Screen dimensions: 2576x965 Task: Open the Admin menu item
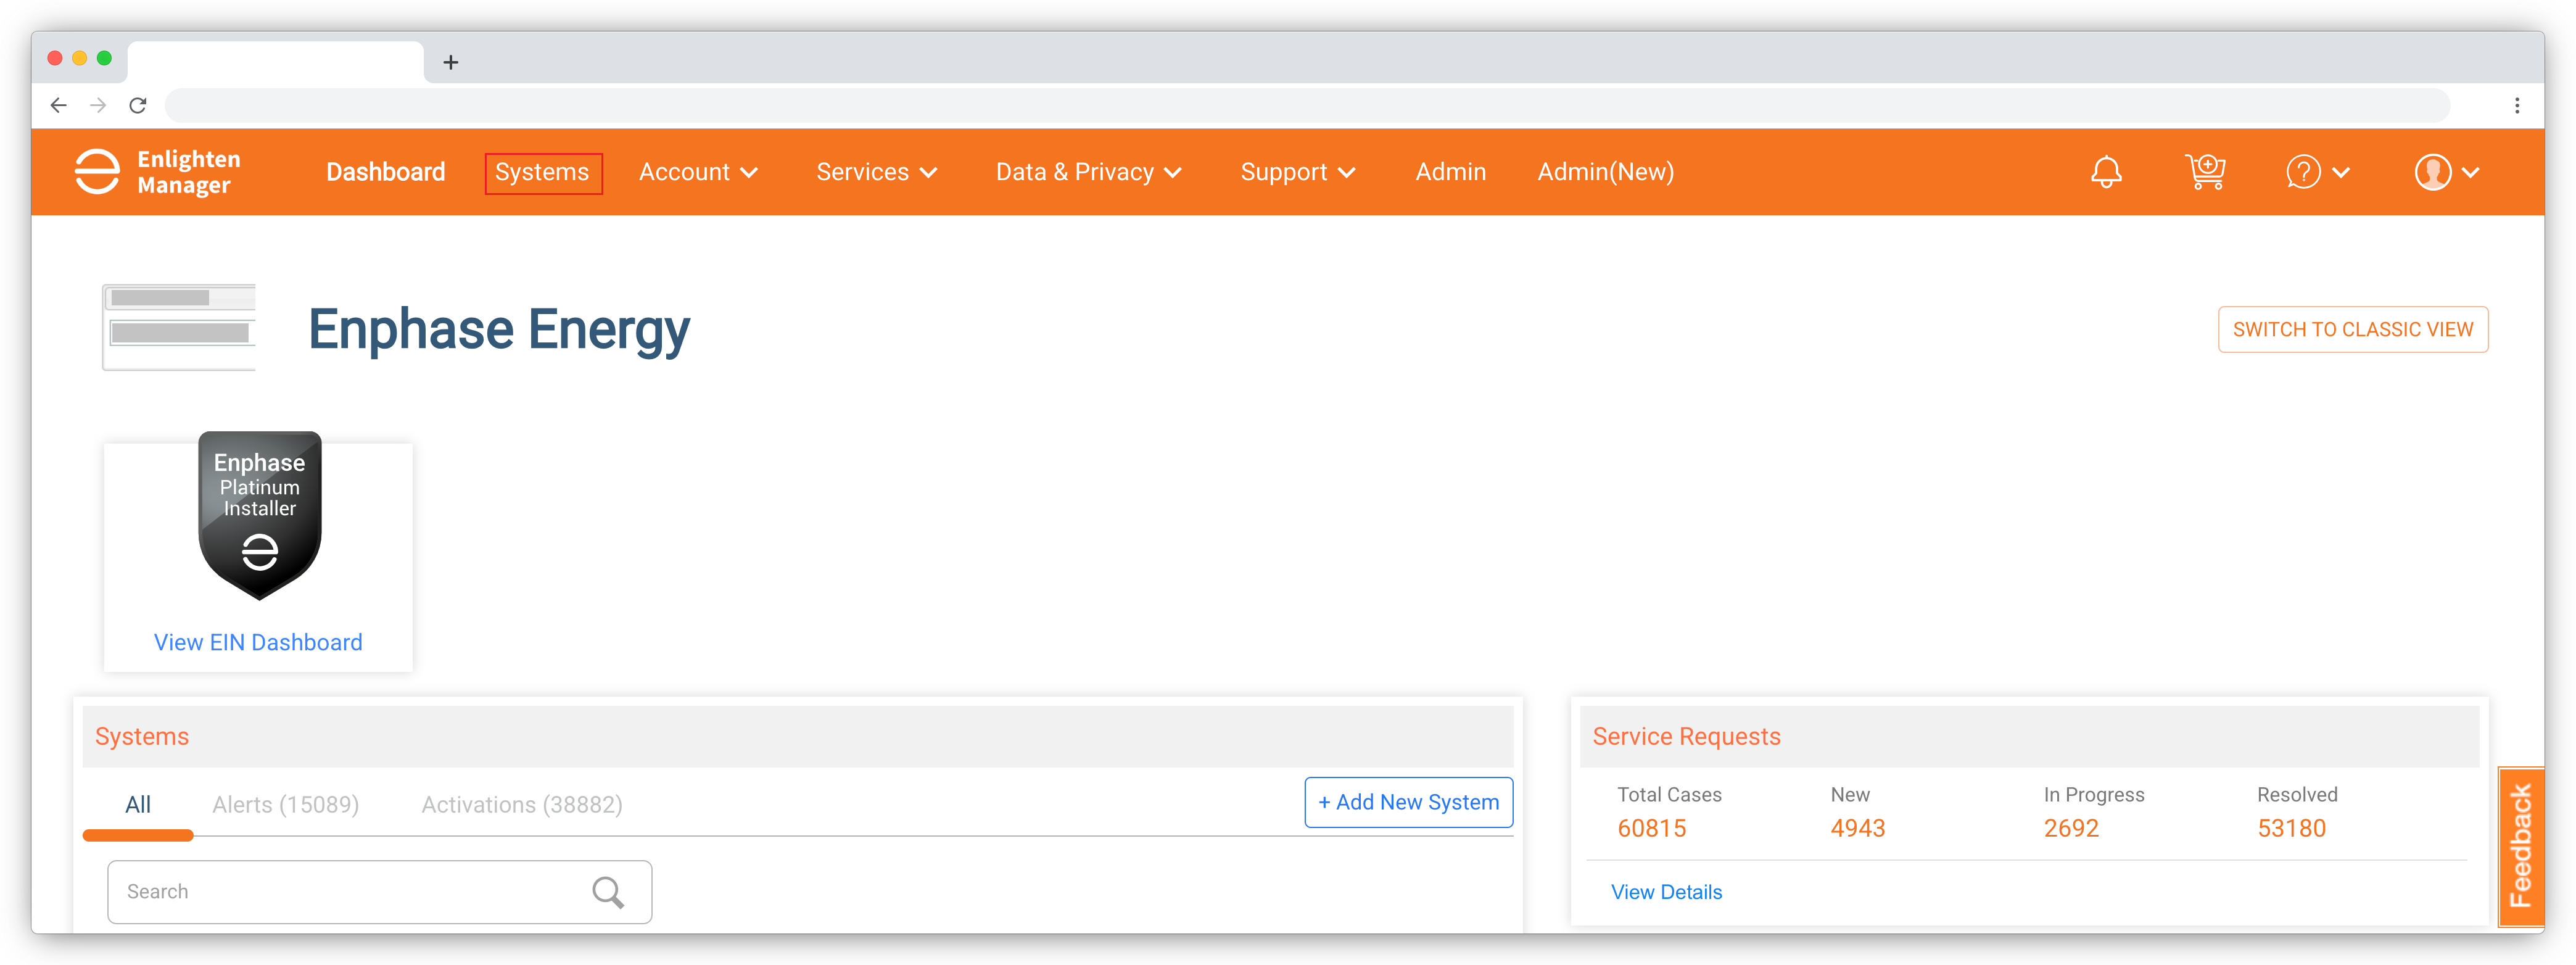click(1450, 172)
